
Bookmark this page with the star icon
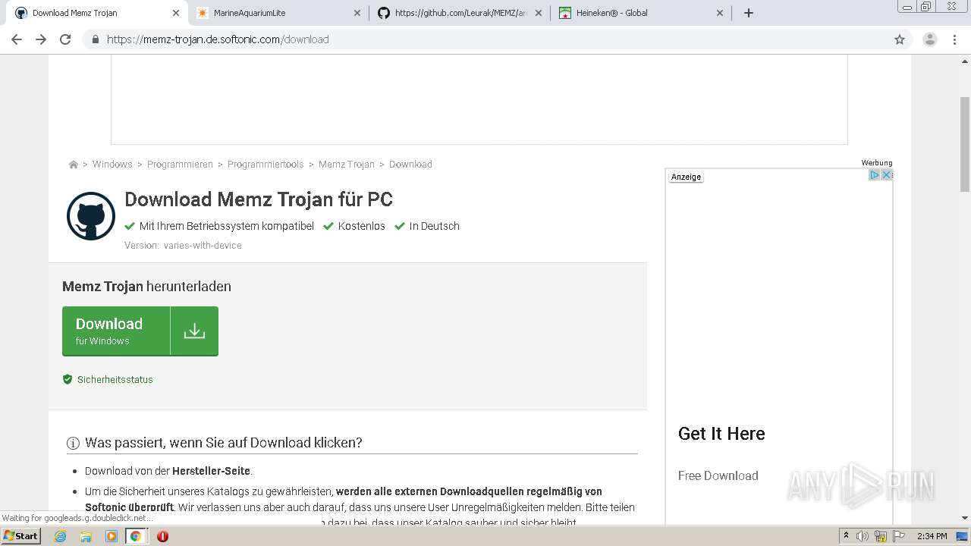click(900, 39)
